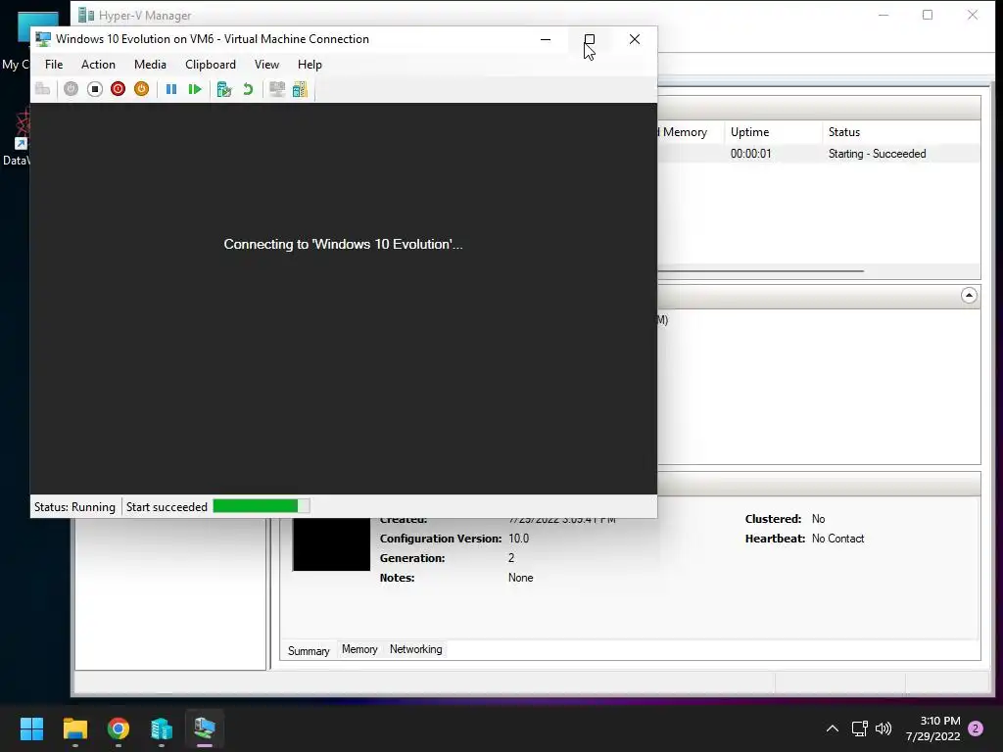Click Virtual Machine Connection taskbar icon
The image size is (1003, 752).
205,728
